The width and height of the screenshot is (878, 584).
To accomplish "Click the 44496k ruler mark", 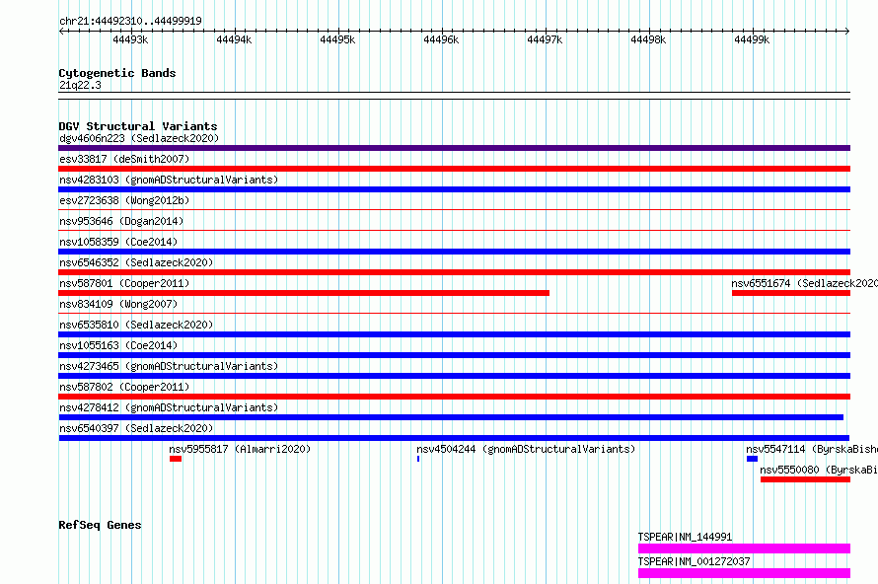I will 441,39.
